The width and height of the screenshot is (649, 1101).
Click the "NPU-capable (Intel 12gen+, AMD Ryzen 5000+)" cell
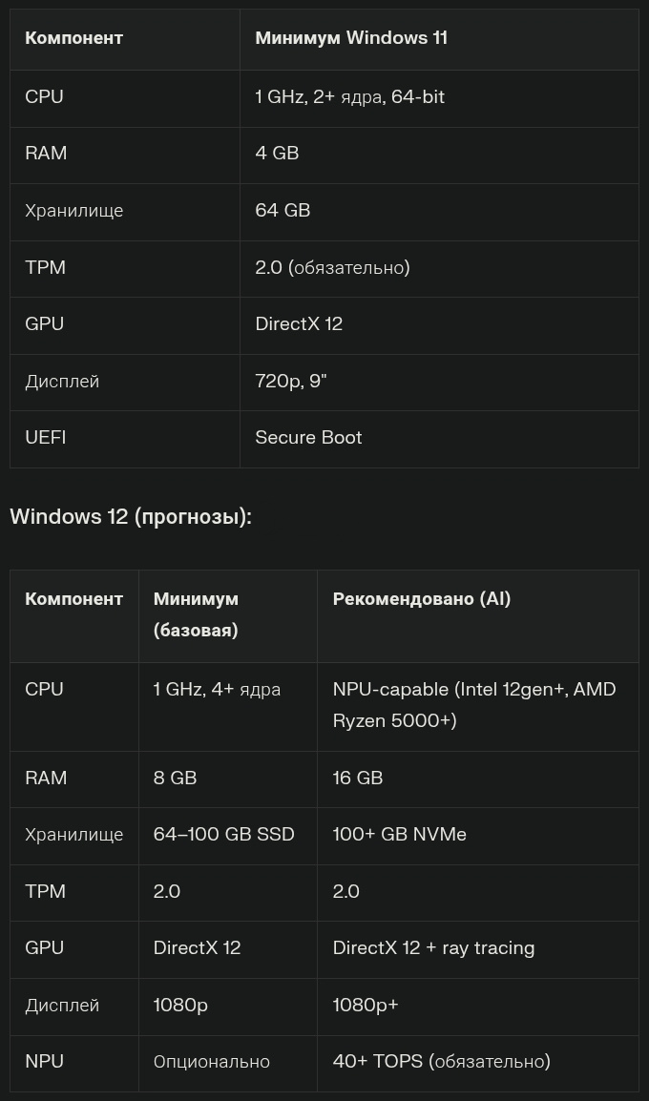[473, 704]
